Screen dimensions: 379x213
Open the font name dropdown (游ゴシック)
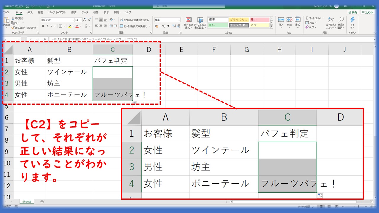pos(73,20)
